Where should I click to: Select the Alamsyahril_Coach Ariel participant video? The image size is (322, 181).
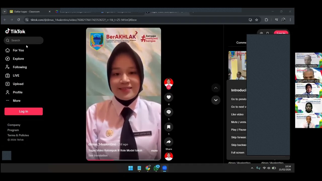point(308,75)
